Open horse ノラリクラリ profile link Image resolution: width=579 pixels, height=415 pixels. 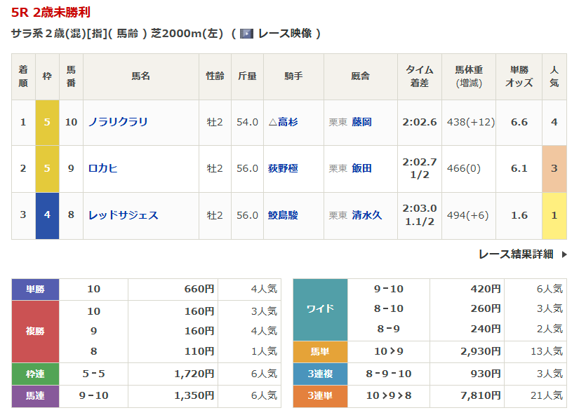(x=118, y=122)
